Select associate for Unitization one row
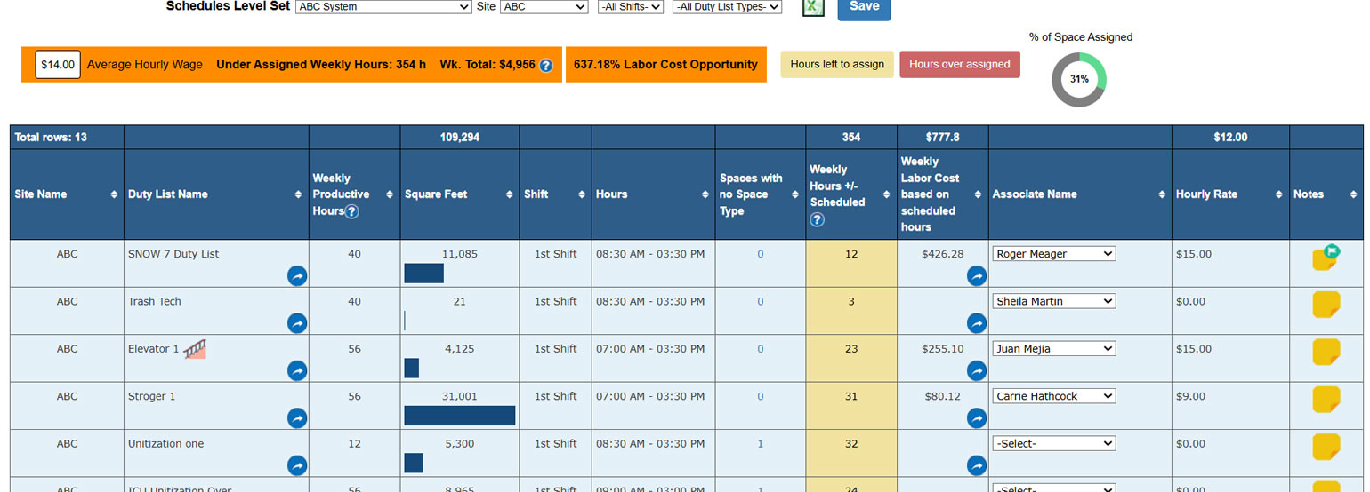1370x492 pixels. (1053, 444)
